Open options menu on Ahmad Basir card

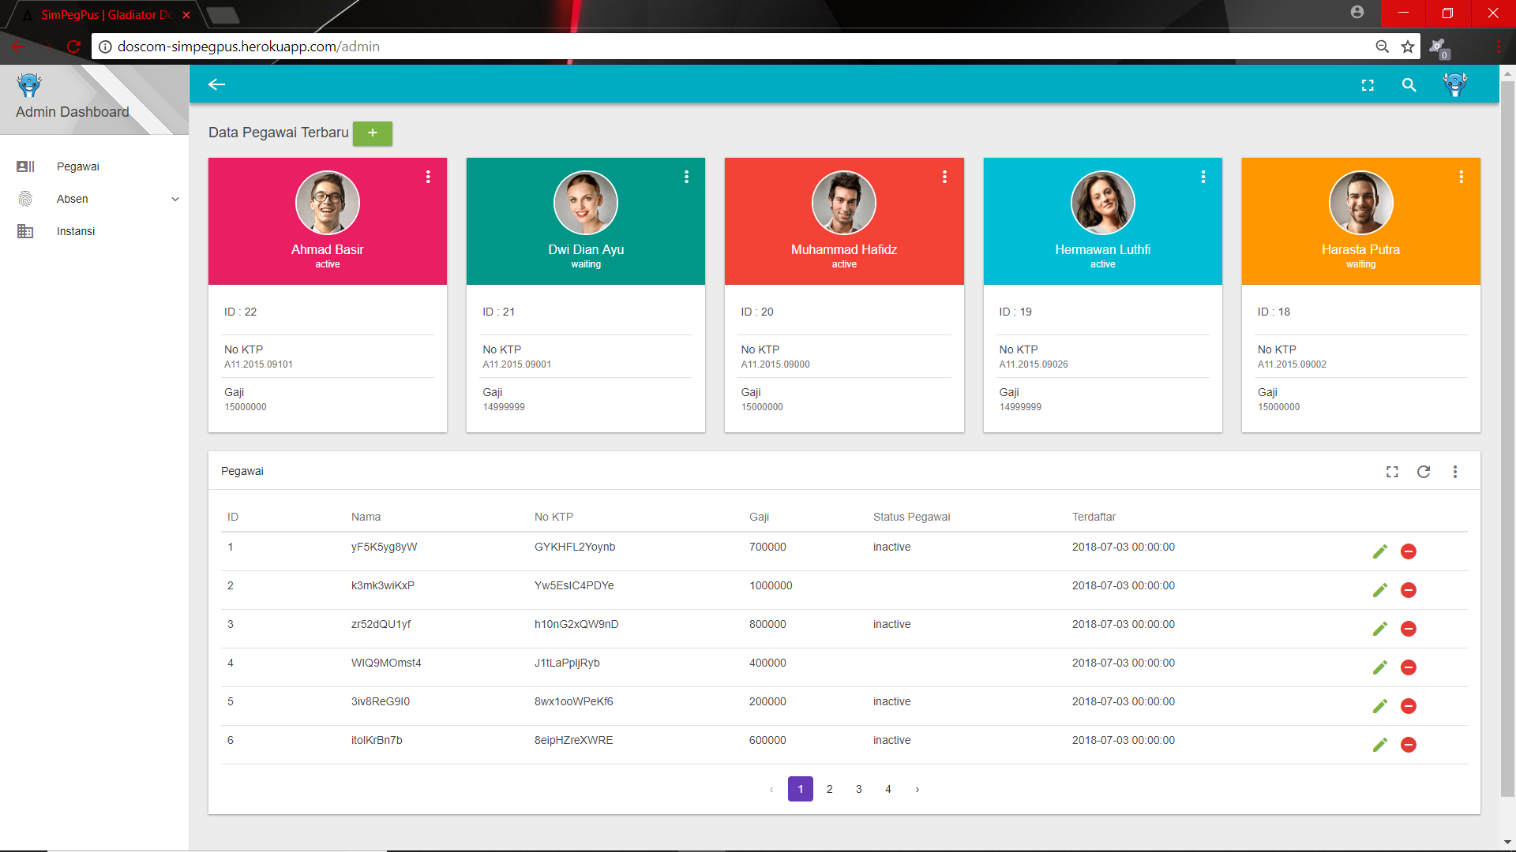pos(428,177)
